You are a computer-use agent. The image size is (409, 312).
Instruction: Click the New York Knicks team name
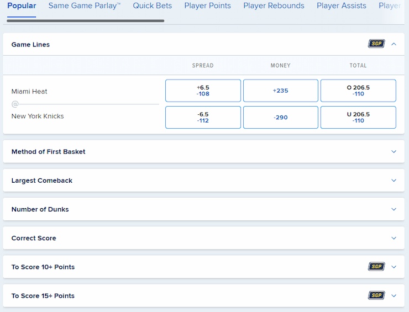[x=38, y=117]
